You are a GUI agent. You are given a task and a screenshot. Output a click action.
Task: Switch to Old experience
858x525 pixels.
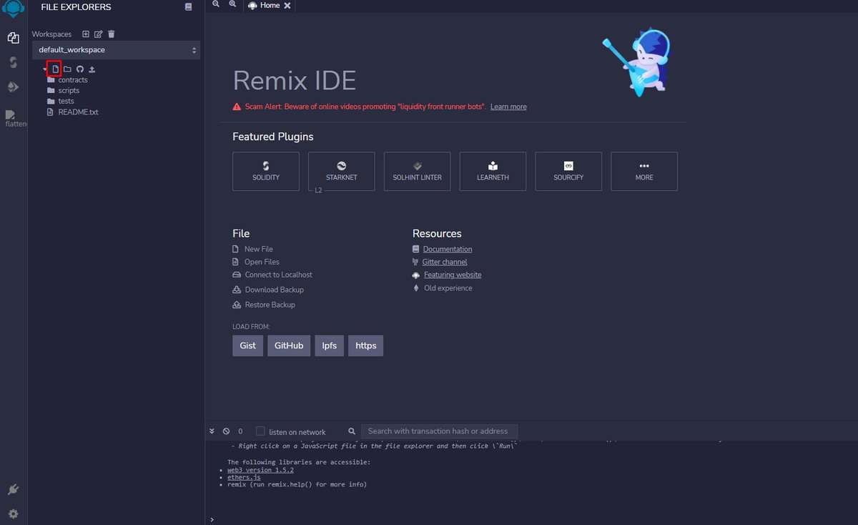tap(448, 288)
